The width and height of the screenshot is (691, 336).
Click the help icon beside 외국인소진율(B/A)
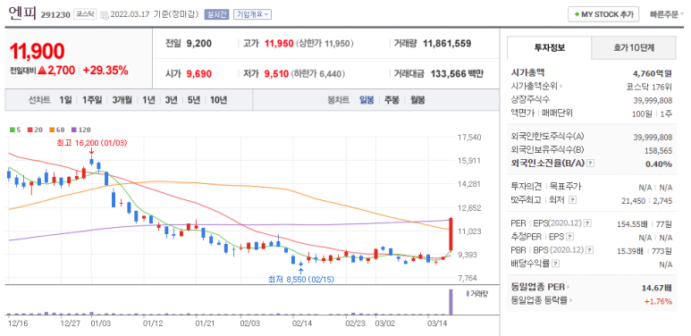point(591,164)
